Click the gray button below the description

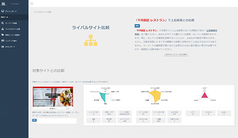pos(176,54)
